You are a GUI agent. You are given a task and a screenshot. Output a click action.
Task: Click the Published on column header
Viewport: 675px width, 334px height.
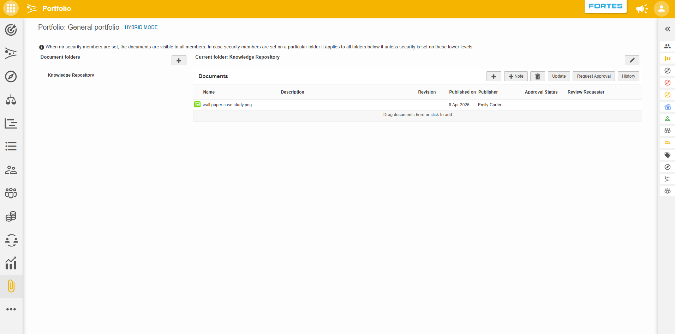(462, 92)
